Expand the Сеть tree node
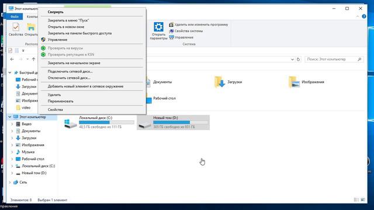The width and height of the screenshot is (374, 210). click(x=10, y=183)
